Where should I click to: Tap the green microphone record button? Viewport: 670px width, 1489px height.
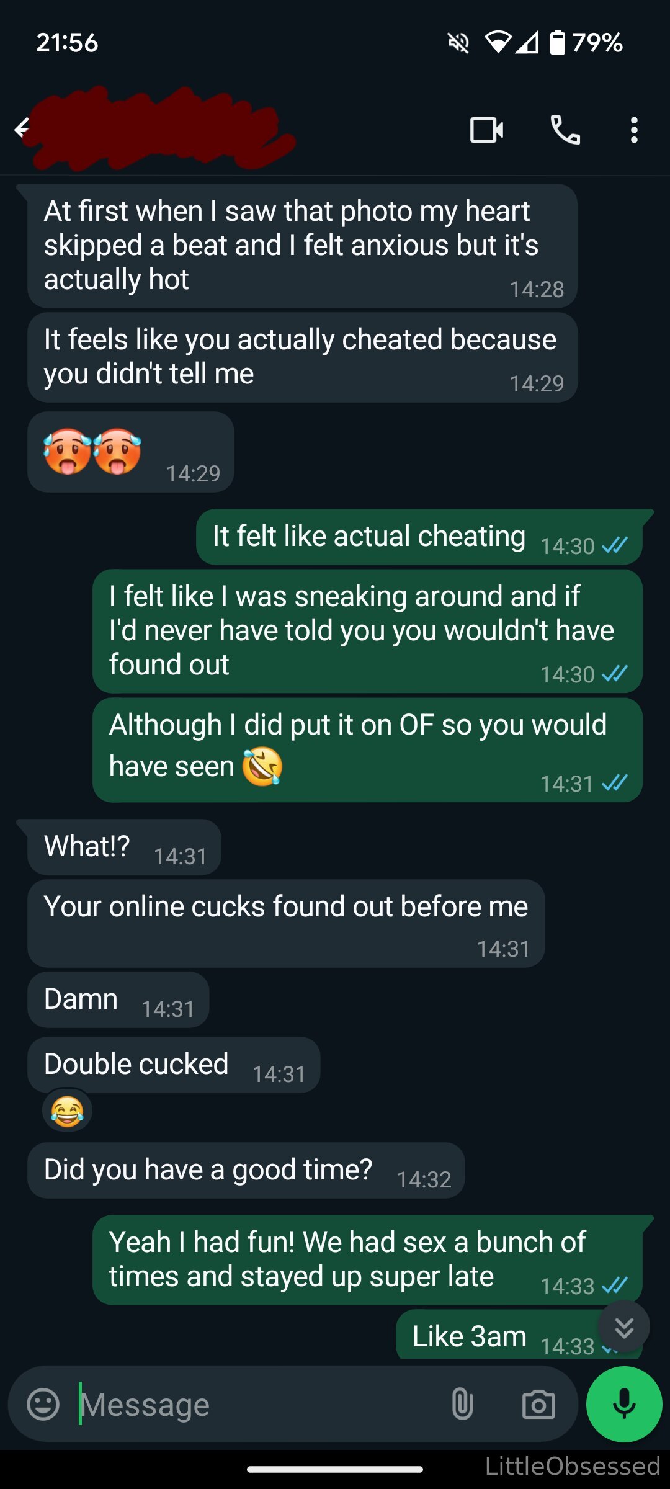624,1403
